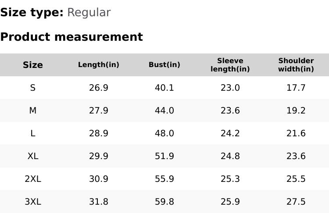Select the S size row label

click(33, 88)
